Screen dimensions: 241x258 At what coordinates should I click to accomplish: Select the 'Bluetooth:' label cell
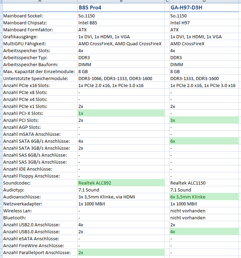click(40, 218)
